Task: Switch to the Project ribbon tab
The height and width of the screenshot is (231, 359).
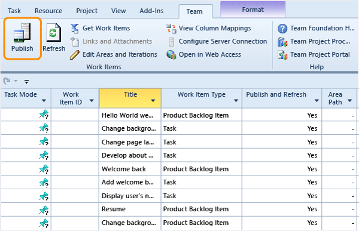Action: (87, 11)
